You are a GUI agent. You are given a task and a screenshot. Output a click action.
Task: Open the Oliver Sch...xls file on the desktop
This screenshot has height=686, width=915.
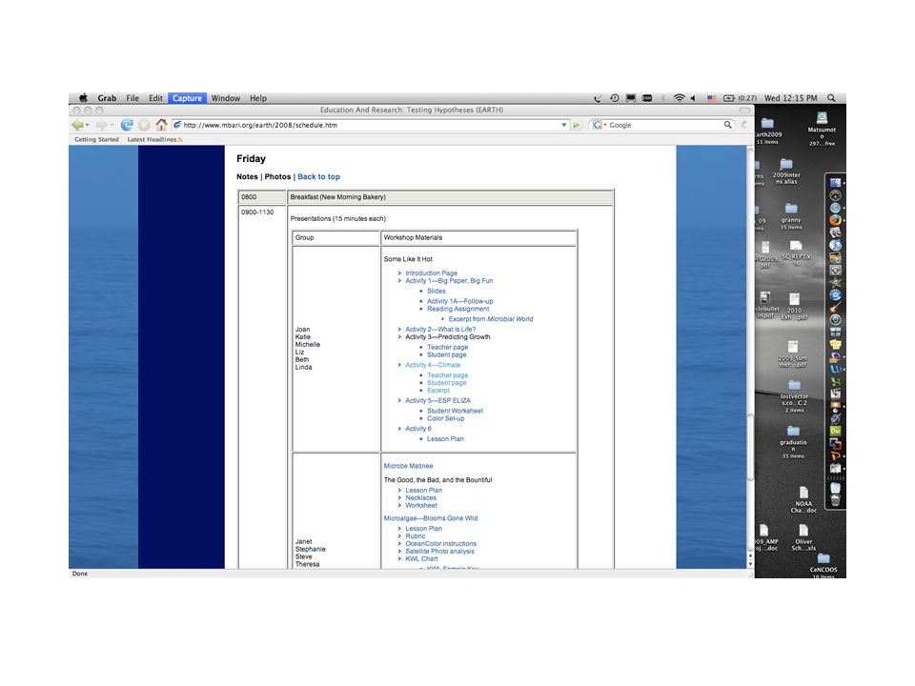803,537
